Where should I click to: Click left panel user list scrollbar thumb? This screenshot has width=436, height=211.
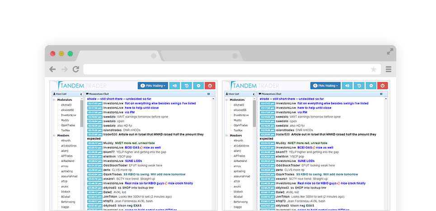[x=82, y=113]
